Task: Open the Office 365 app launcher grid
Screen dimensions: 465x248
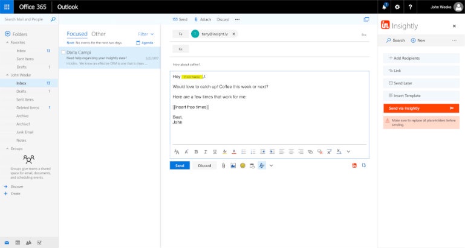Action: tap(7, 7)
